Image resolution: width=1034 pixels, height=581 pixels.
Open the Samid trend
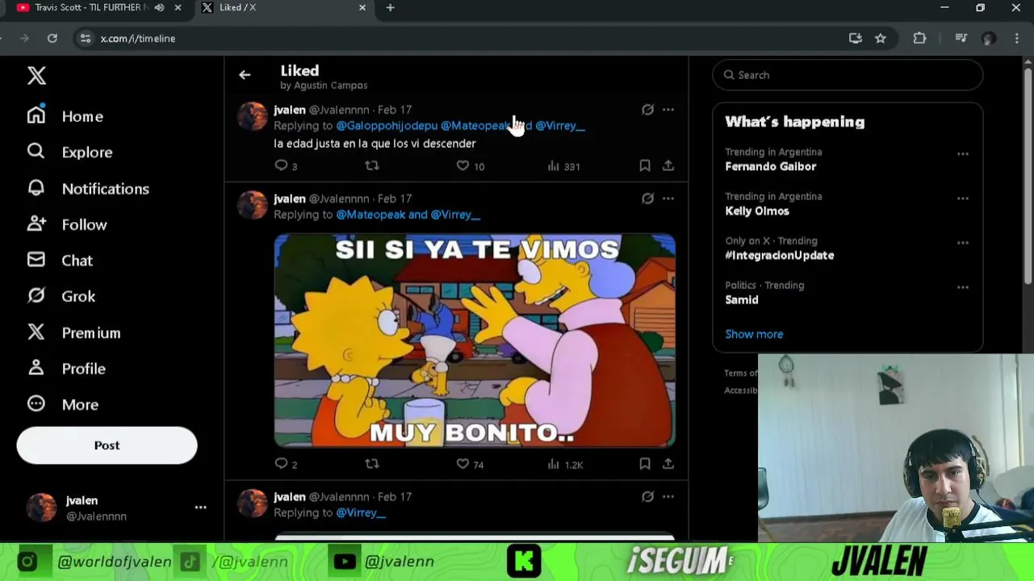click(742, 299)
